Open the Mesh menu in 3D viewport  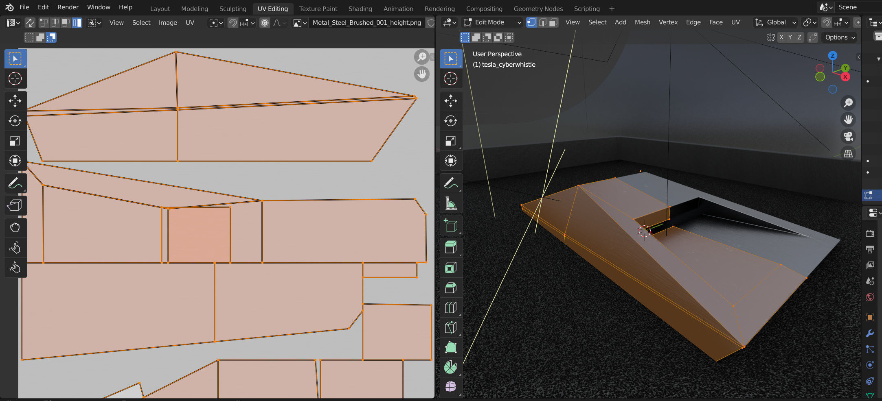(x=643, y=22)
